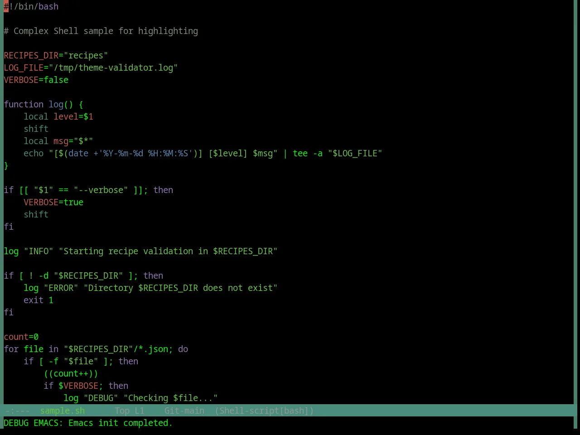580x435 pixels.
Task: Click the comment 'Complex Shell sample for highlighting'
Action: pyautogui.click(x=106, y=31)
